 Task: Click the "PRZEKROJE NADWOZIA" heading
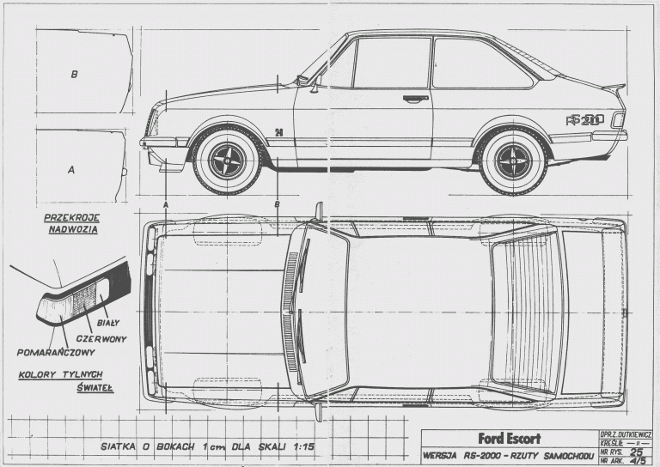(72, 223)
